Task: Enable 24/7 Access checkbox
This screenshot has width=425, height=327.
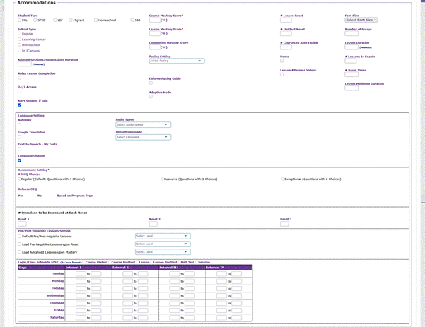Action: point(19,91)
